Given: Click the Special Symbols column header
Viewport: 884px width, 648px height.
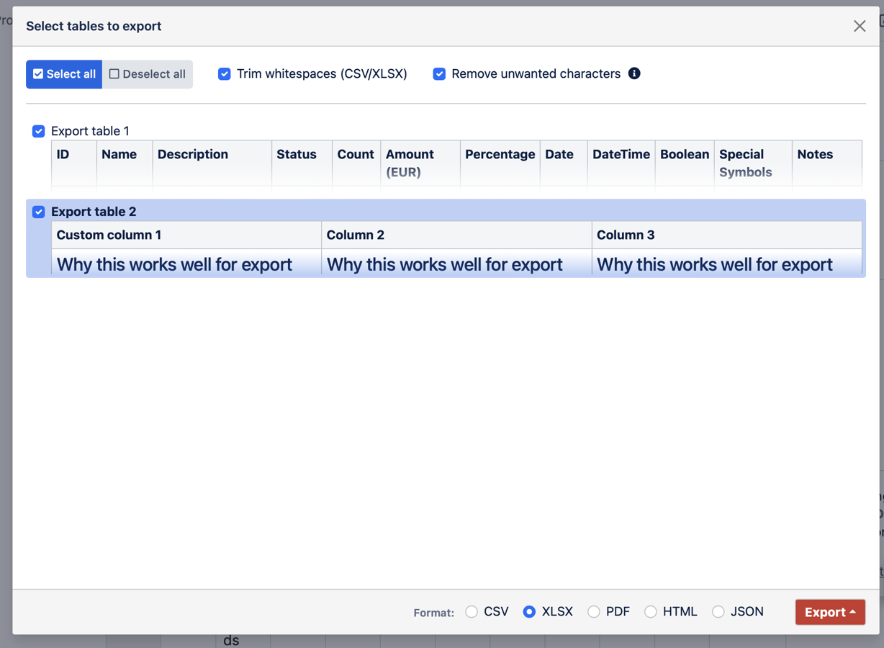Looking at the screenshot, I should tap(753, 163).
